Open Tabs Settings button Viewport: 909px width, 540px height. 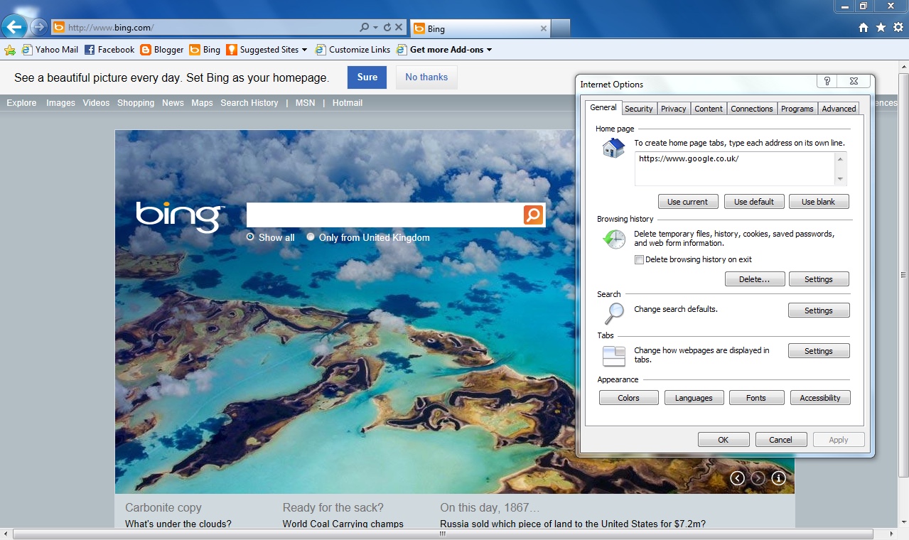[x=819, y=351]
